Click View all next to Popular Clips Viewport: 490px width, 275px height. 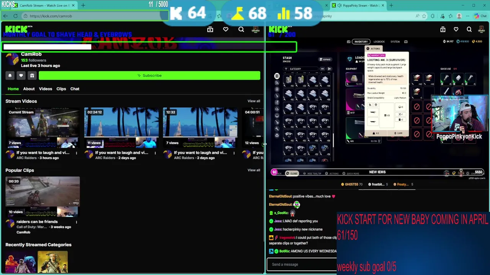pyautogui.click(x=253, y=170)
